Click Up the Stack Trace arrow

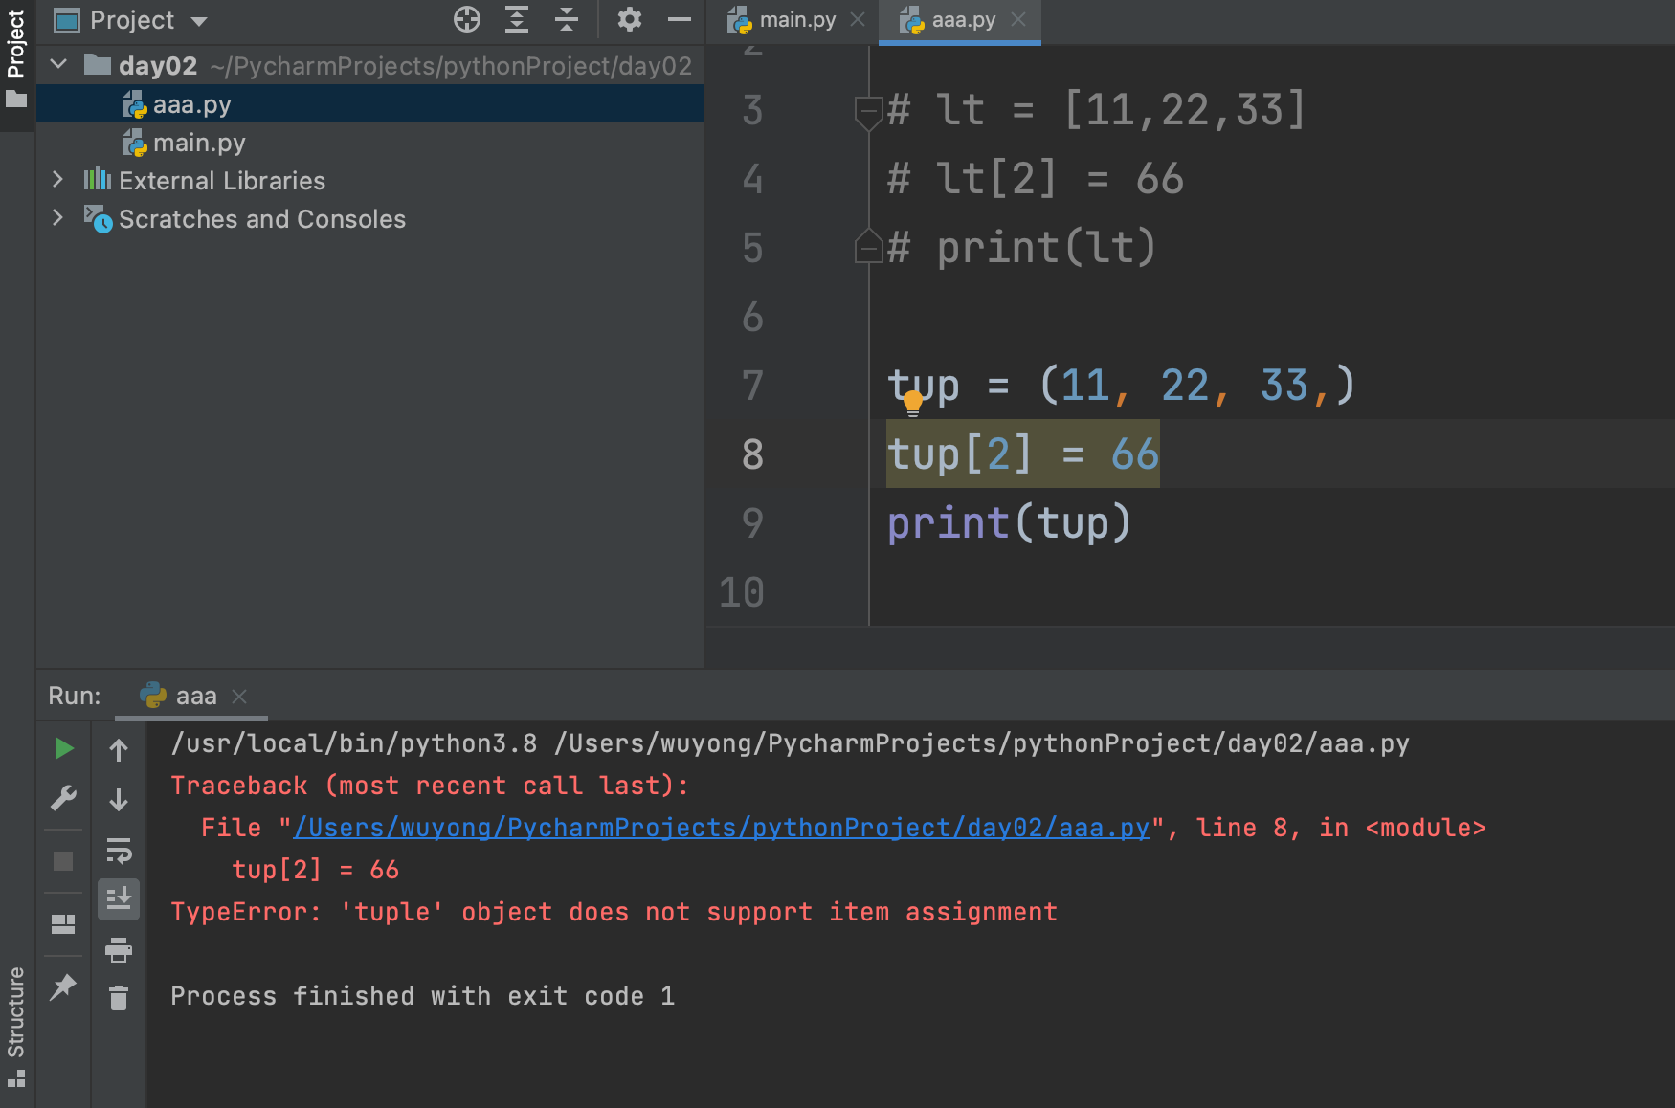(119, 749)
